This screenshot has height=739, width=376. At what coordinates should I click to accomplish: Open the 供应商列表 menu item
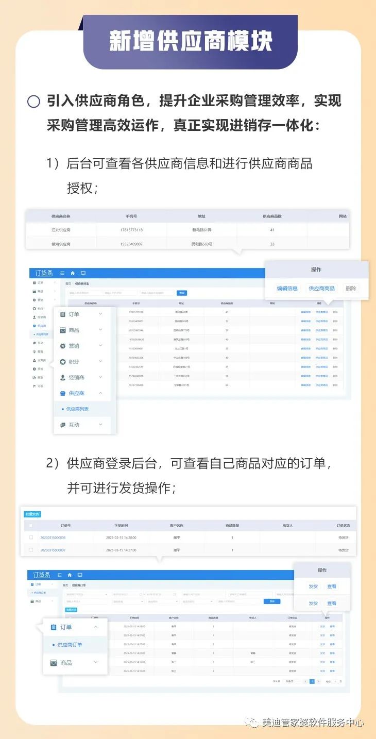77,409
